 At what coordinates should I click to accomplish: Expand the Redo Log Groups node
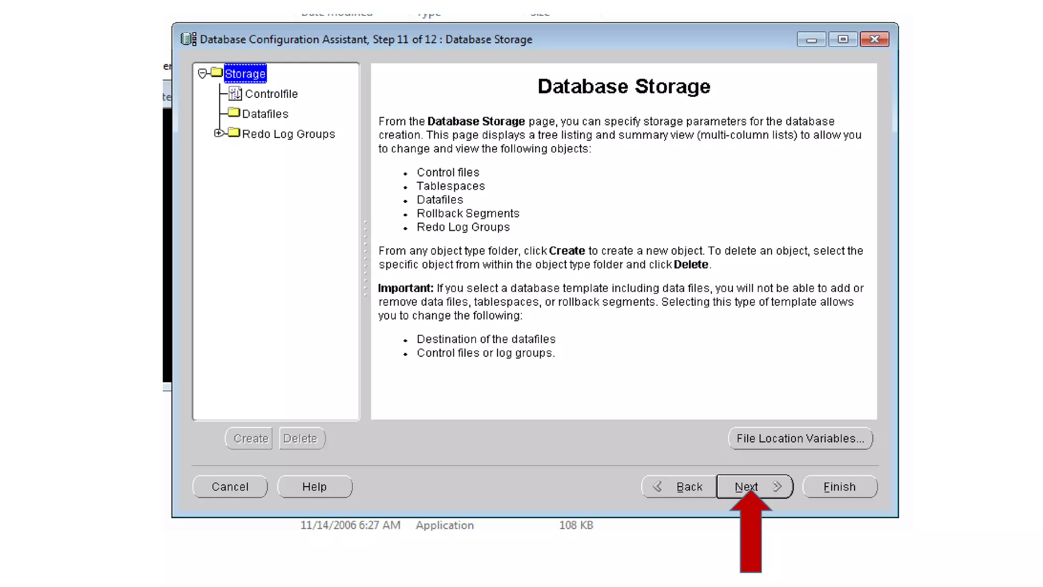[218, 134]
